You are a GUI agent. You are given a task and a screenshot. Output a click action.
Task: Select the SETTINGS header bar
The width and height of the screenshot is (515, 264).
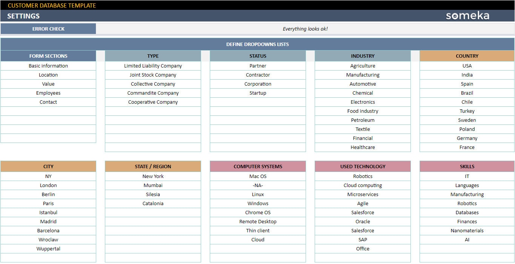[23, 16]
